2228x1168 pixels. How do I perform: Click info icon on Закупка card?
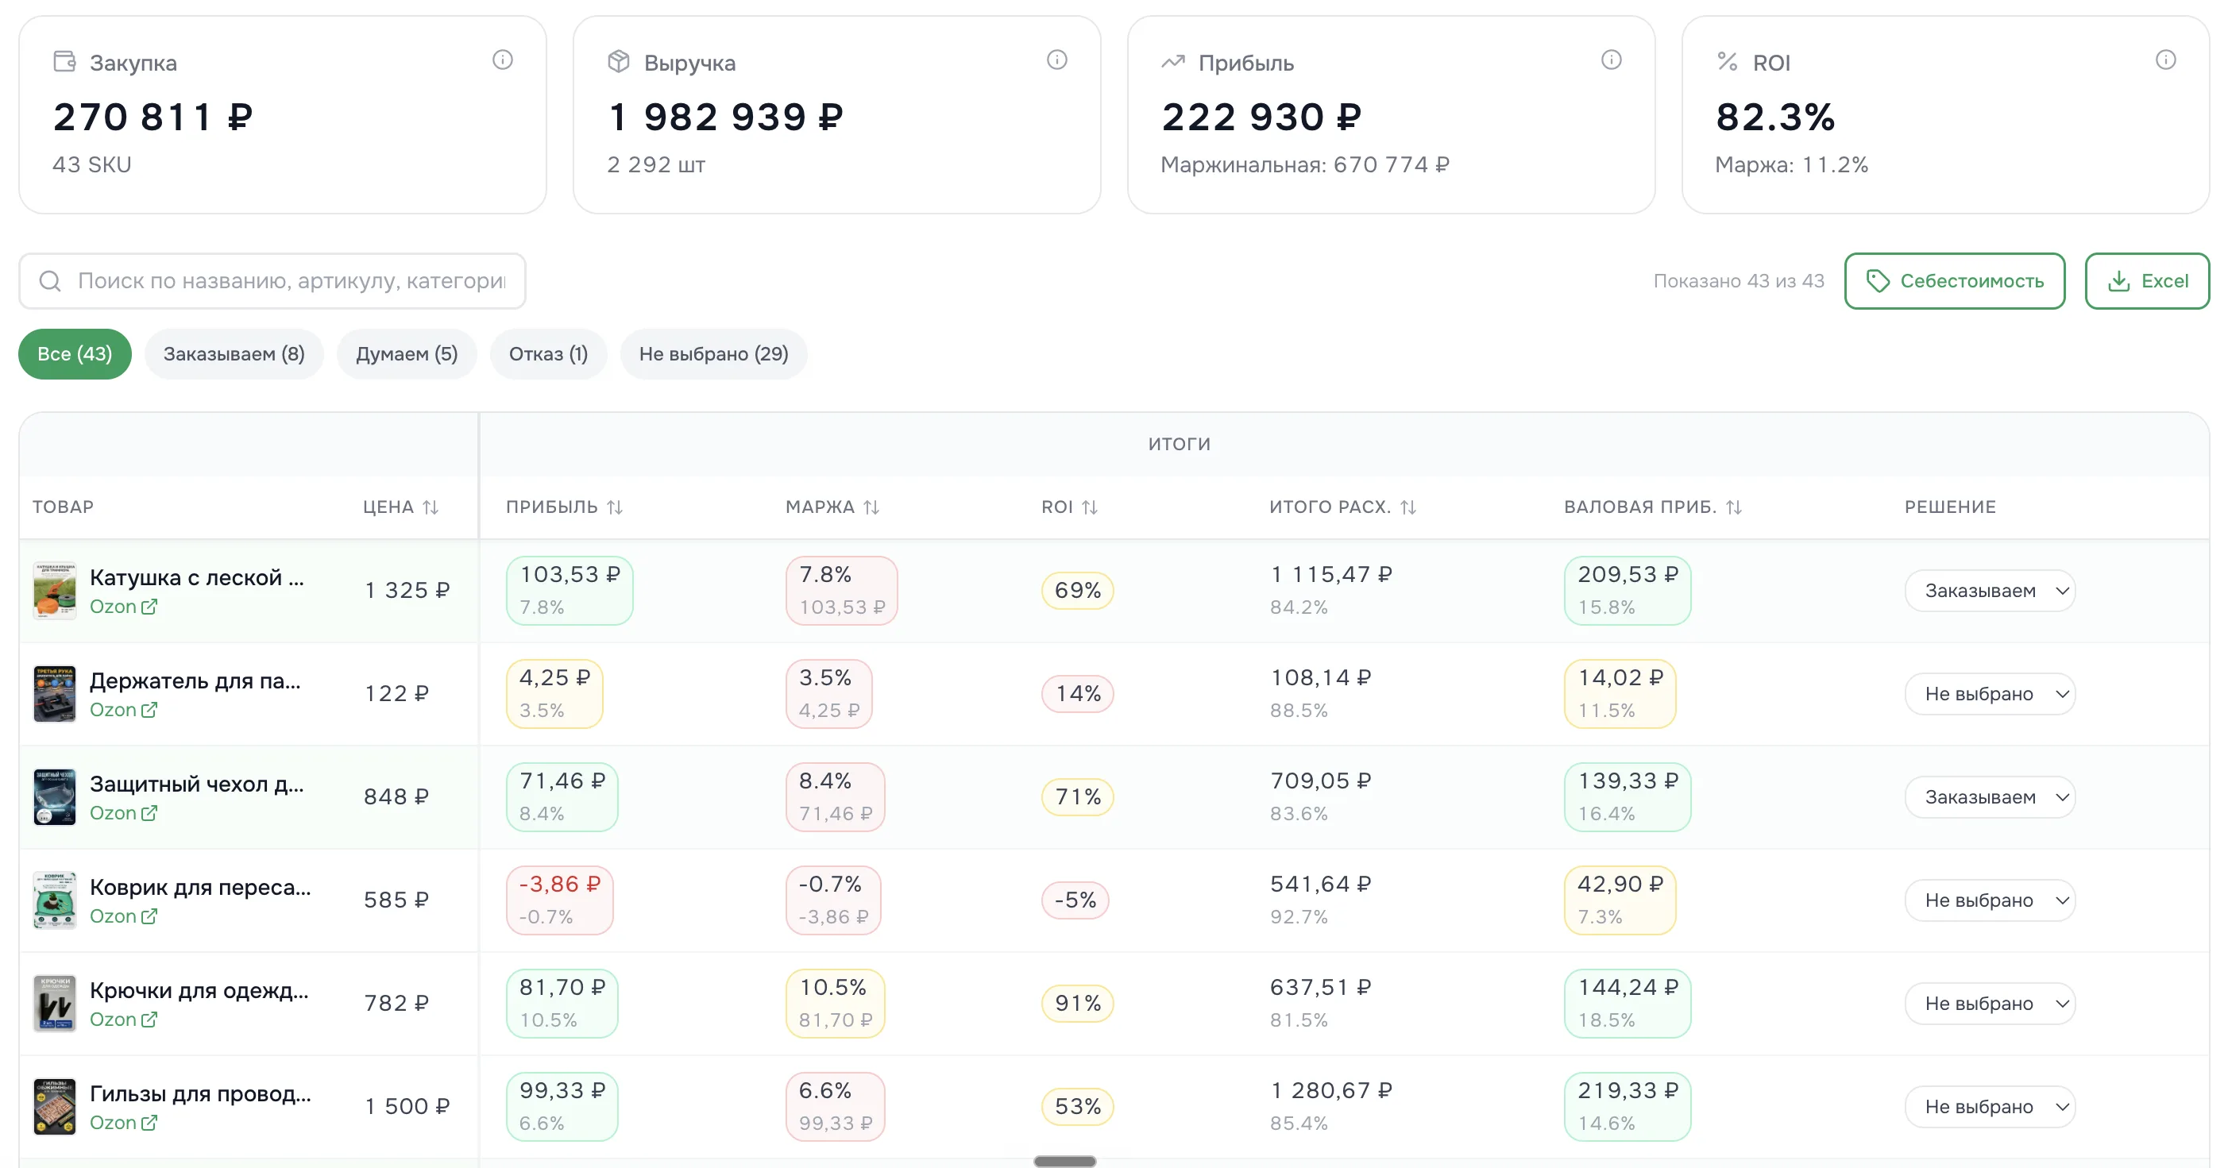click(503, 60)
